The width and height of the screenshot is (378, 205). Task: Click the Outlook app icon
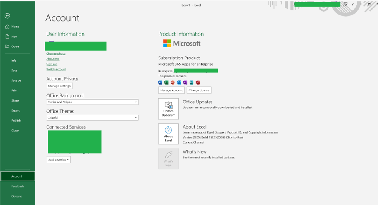click(x=179, y=83)
